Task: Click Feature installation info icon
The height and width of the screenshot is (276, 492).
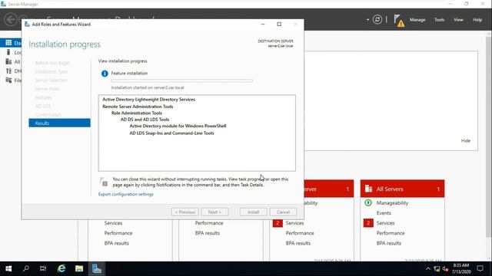Action: pos(105,74)
